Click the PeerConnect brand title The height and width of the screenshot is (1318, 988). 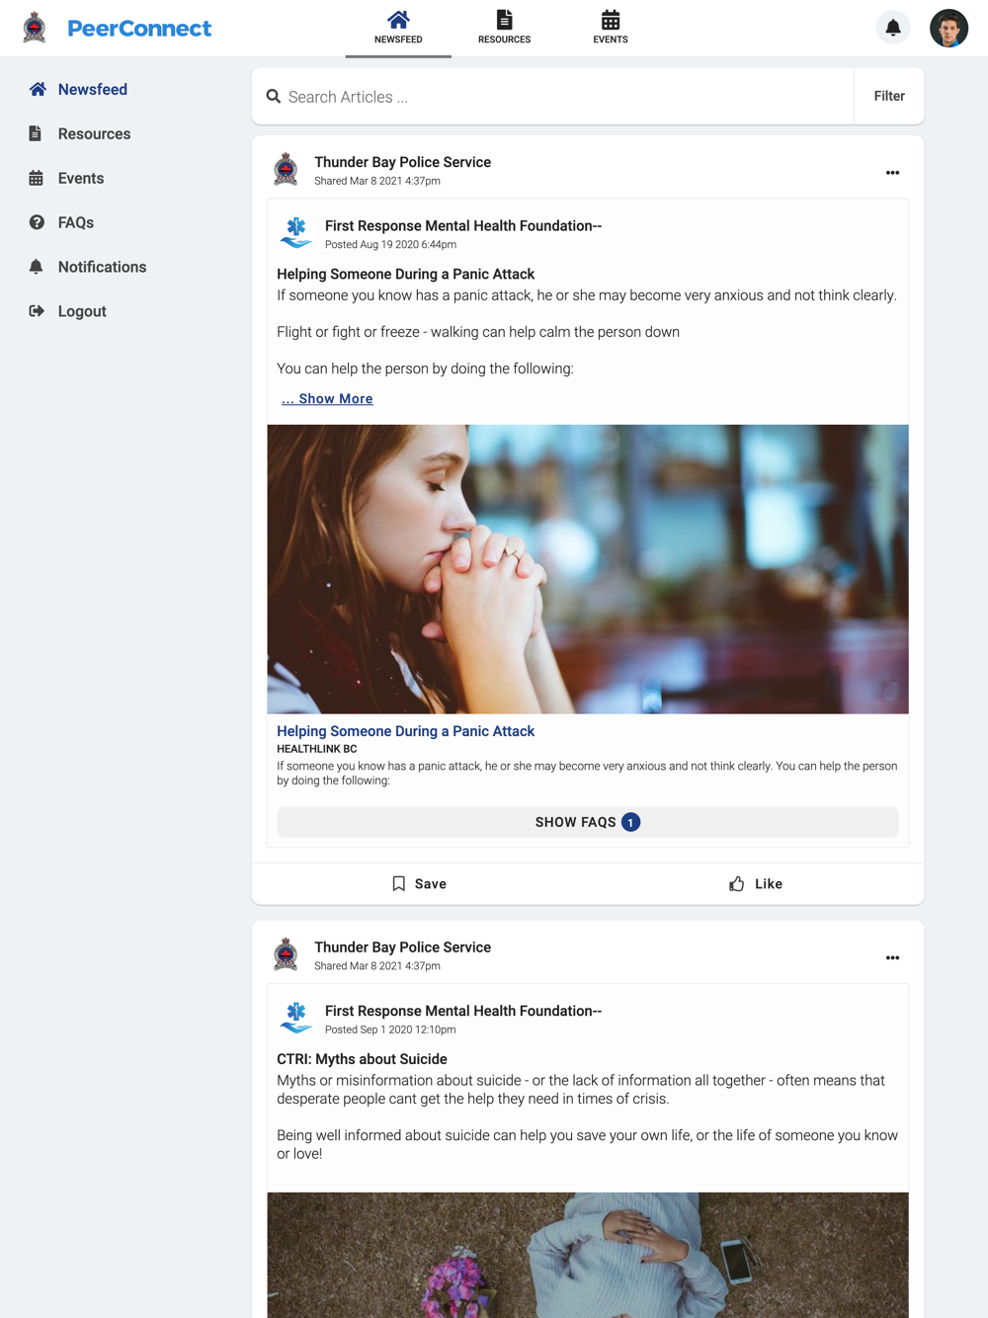139,29
